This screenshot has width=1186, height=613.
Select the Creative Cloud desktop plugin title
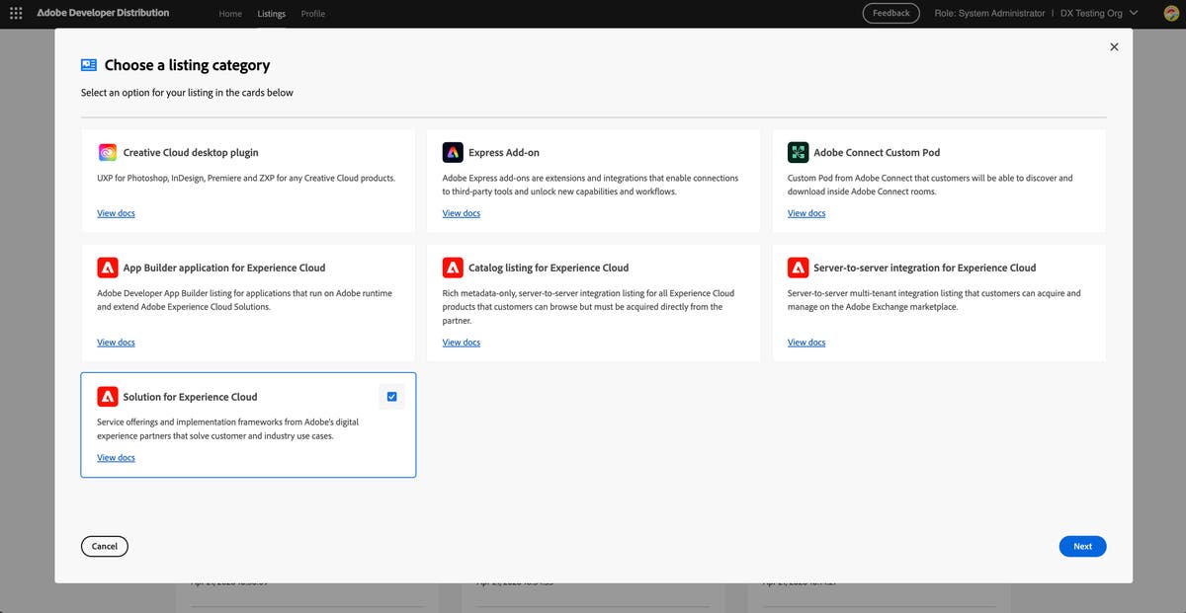coord(191,153)
